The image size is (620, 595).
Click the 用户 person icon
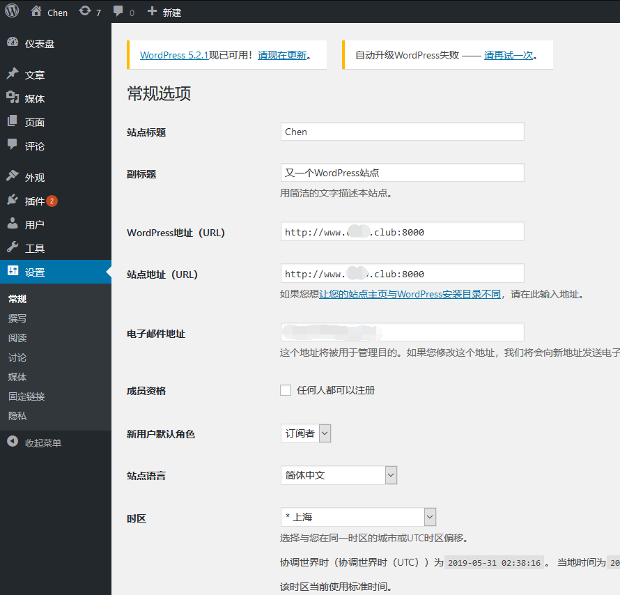pyautogui.click(x=13, y=224)
